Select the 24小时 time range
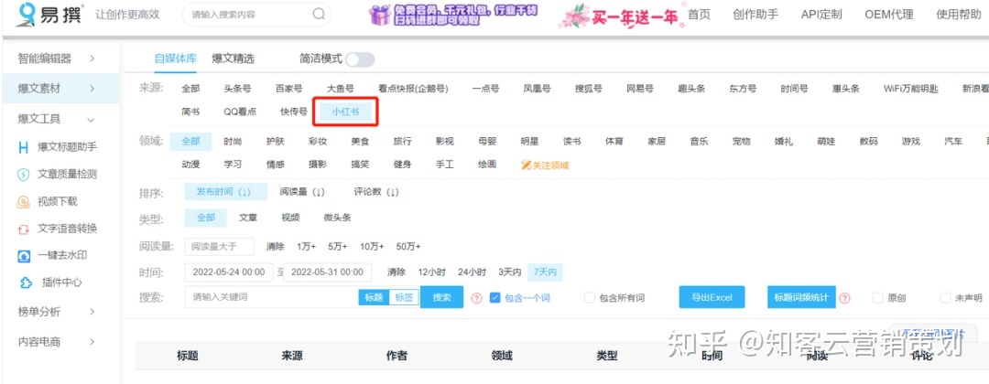The width and height of the screenshot is (989, 384). coord(472,272)
